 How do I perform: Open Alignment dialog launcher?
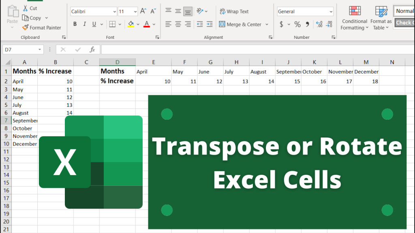[x=270, y=37]
